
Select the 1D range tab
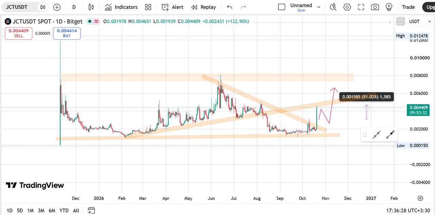(10, 211)
